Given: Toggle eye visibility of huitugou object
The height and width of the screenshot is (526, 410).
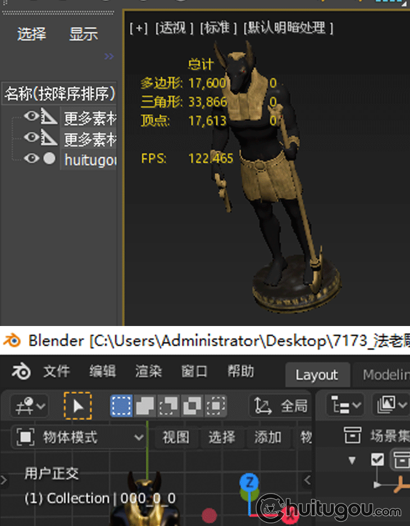Looking at the screenshot, I should pyautogui.click(x=32, y=158).
